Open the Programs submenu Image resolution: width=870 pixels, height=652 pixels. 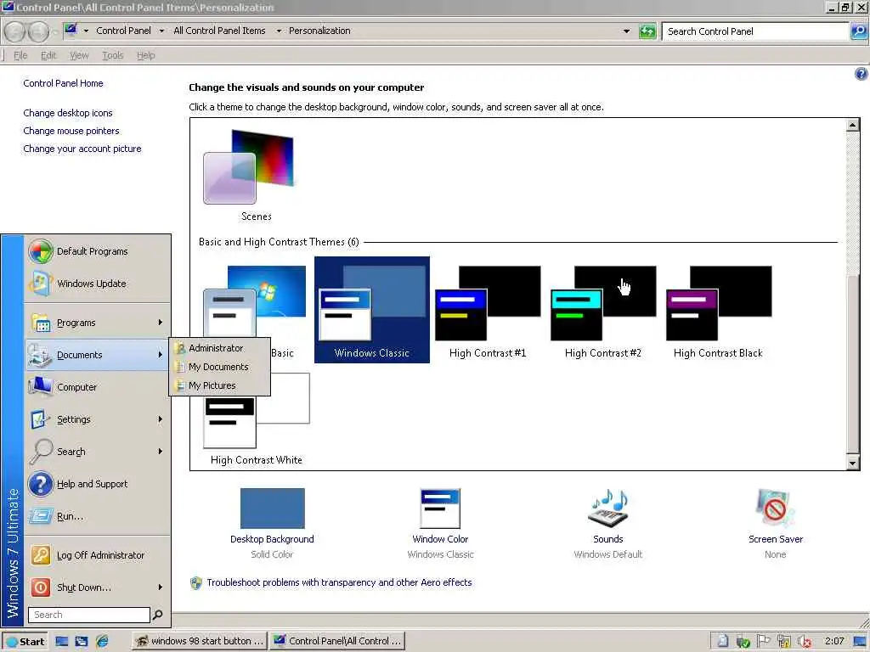[97, 323]
